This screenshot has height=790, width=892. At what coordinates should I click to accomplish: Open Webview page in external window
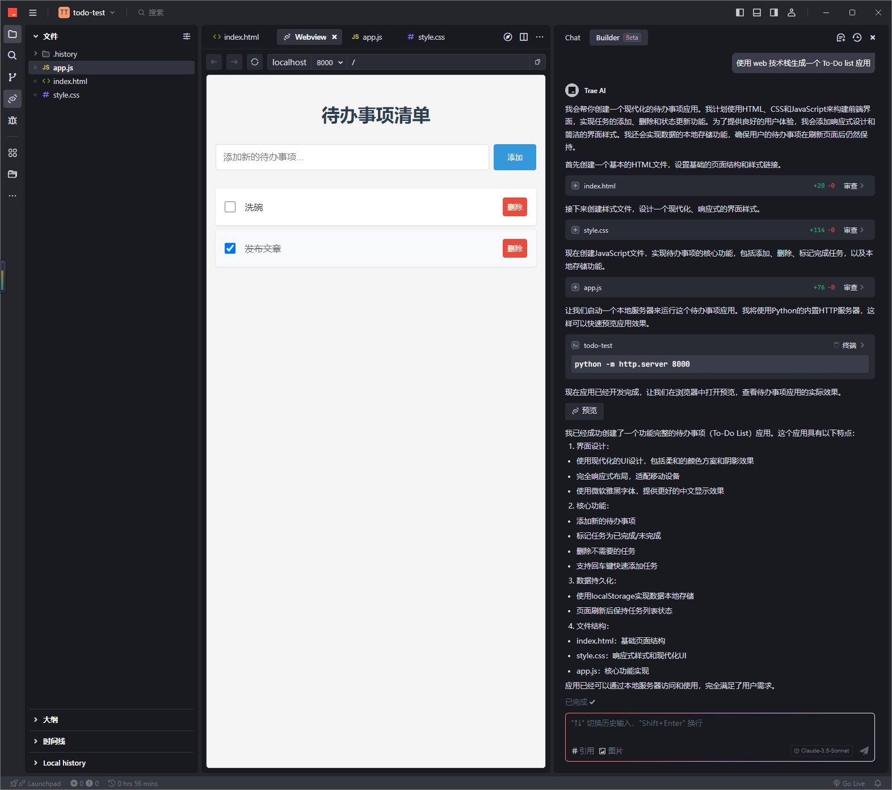(537, 62)
